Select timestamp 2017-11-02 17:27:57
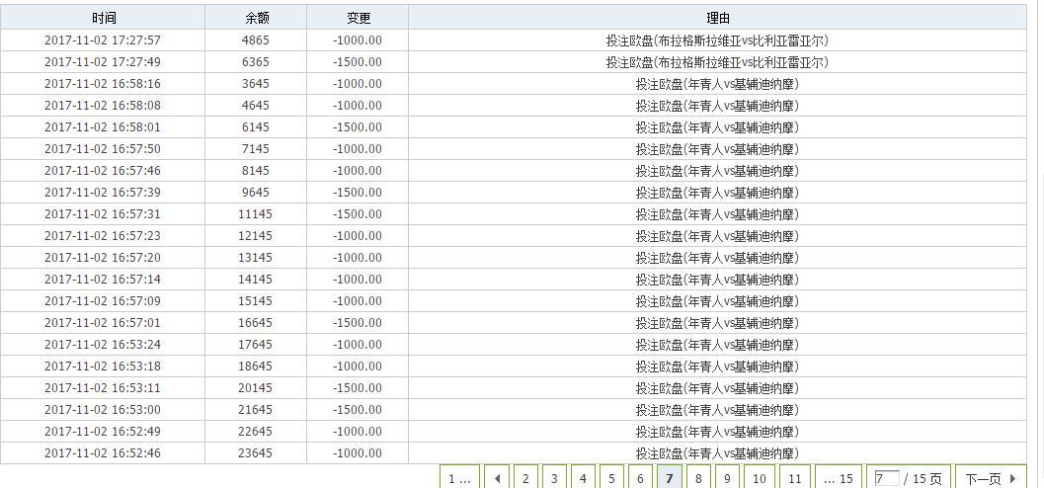The image size is (1044, 488). tap(103, 40)
